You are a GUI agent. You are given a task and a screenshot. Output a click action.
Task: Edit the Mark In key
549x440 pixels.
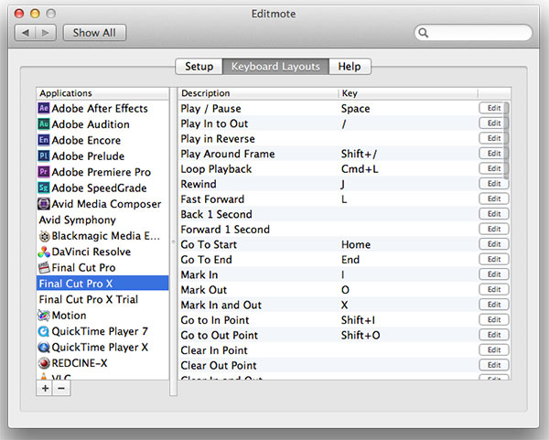tap(494, 274)
